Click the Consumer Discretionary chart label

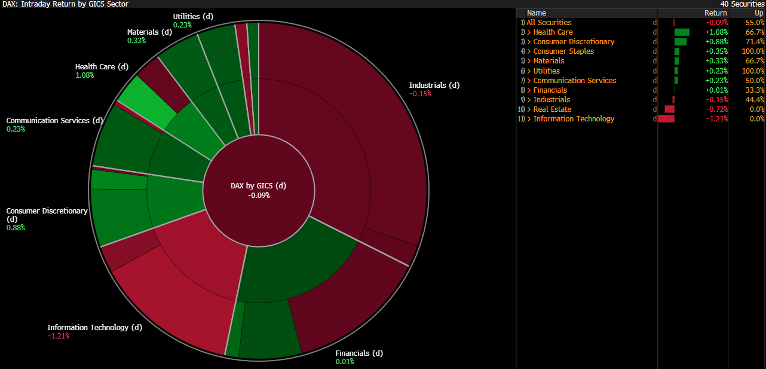(47, 215)
